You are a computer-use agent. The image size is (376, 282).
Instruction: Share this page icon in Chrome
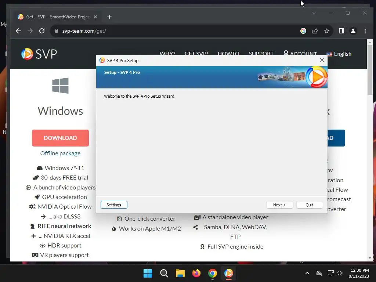click(315, 31)
